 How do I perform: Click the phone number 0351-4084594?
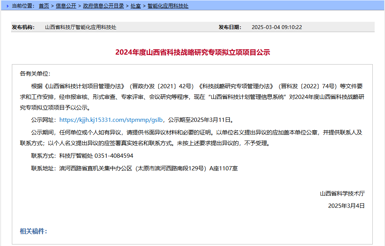coord(114,156)
